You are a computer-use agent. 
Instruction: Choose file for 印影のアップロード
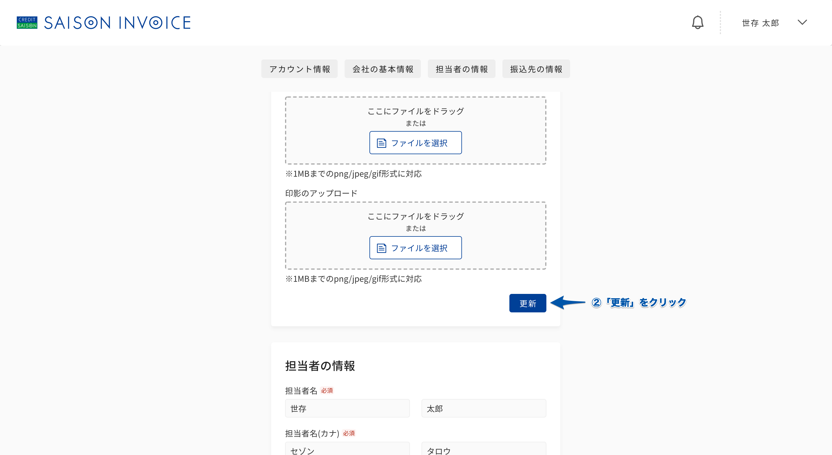click(x=415, y=248)
